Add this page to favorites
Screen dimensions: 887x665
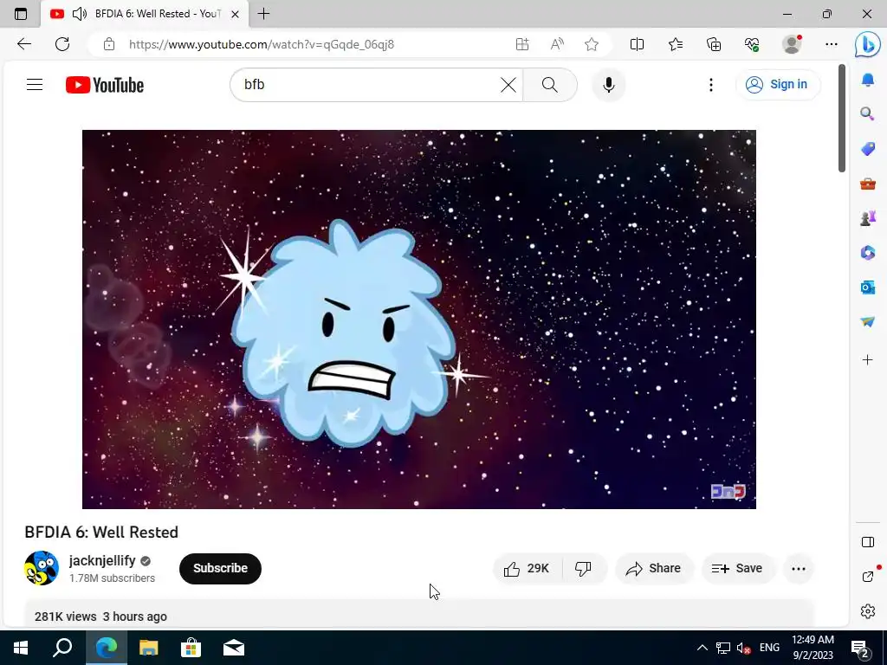pyautogui.click(x=592, y=44)
